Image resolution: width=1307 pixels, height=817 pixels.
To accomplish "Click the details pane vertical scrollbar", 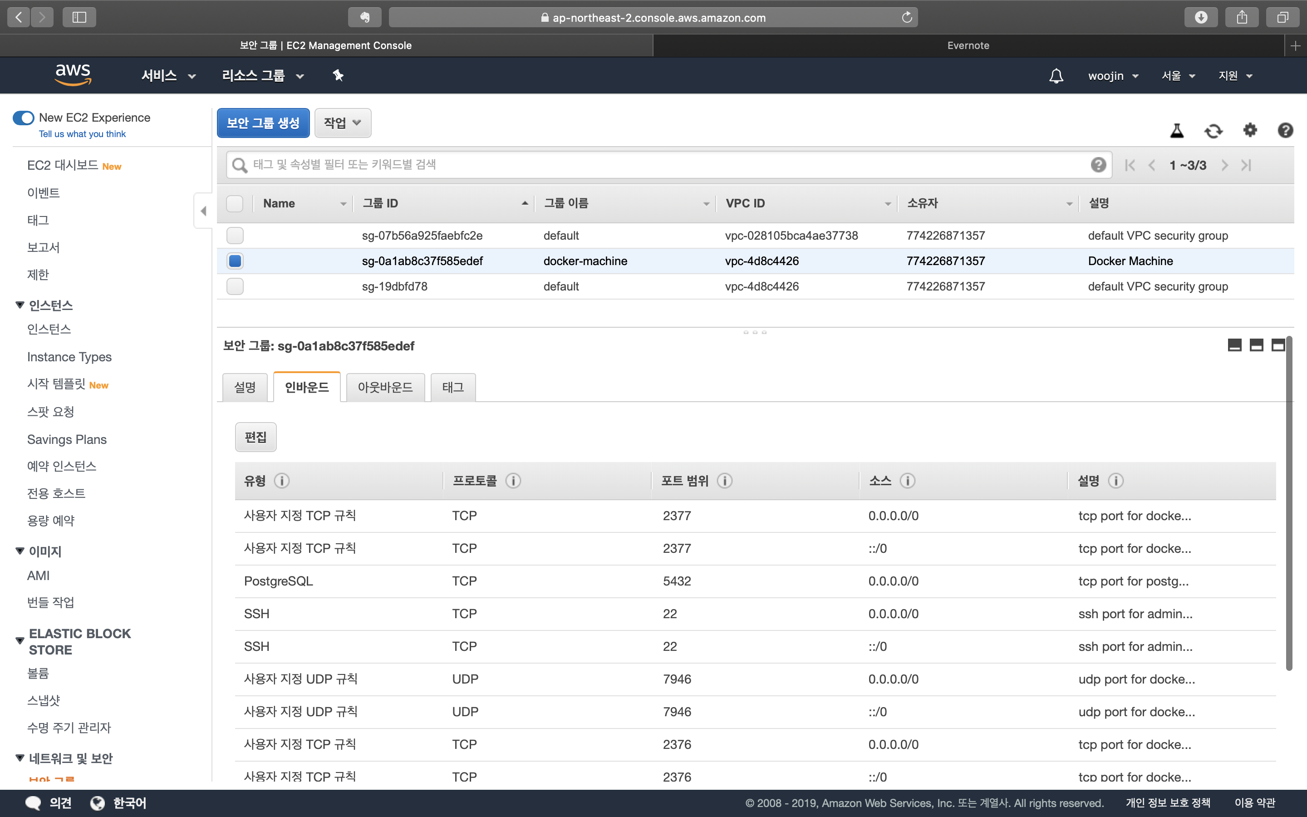I will (x=1289, y=504).
